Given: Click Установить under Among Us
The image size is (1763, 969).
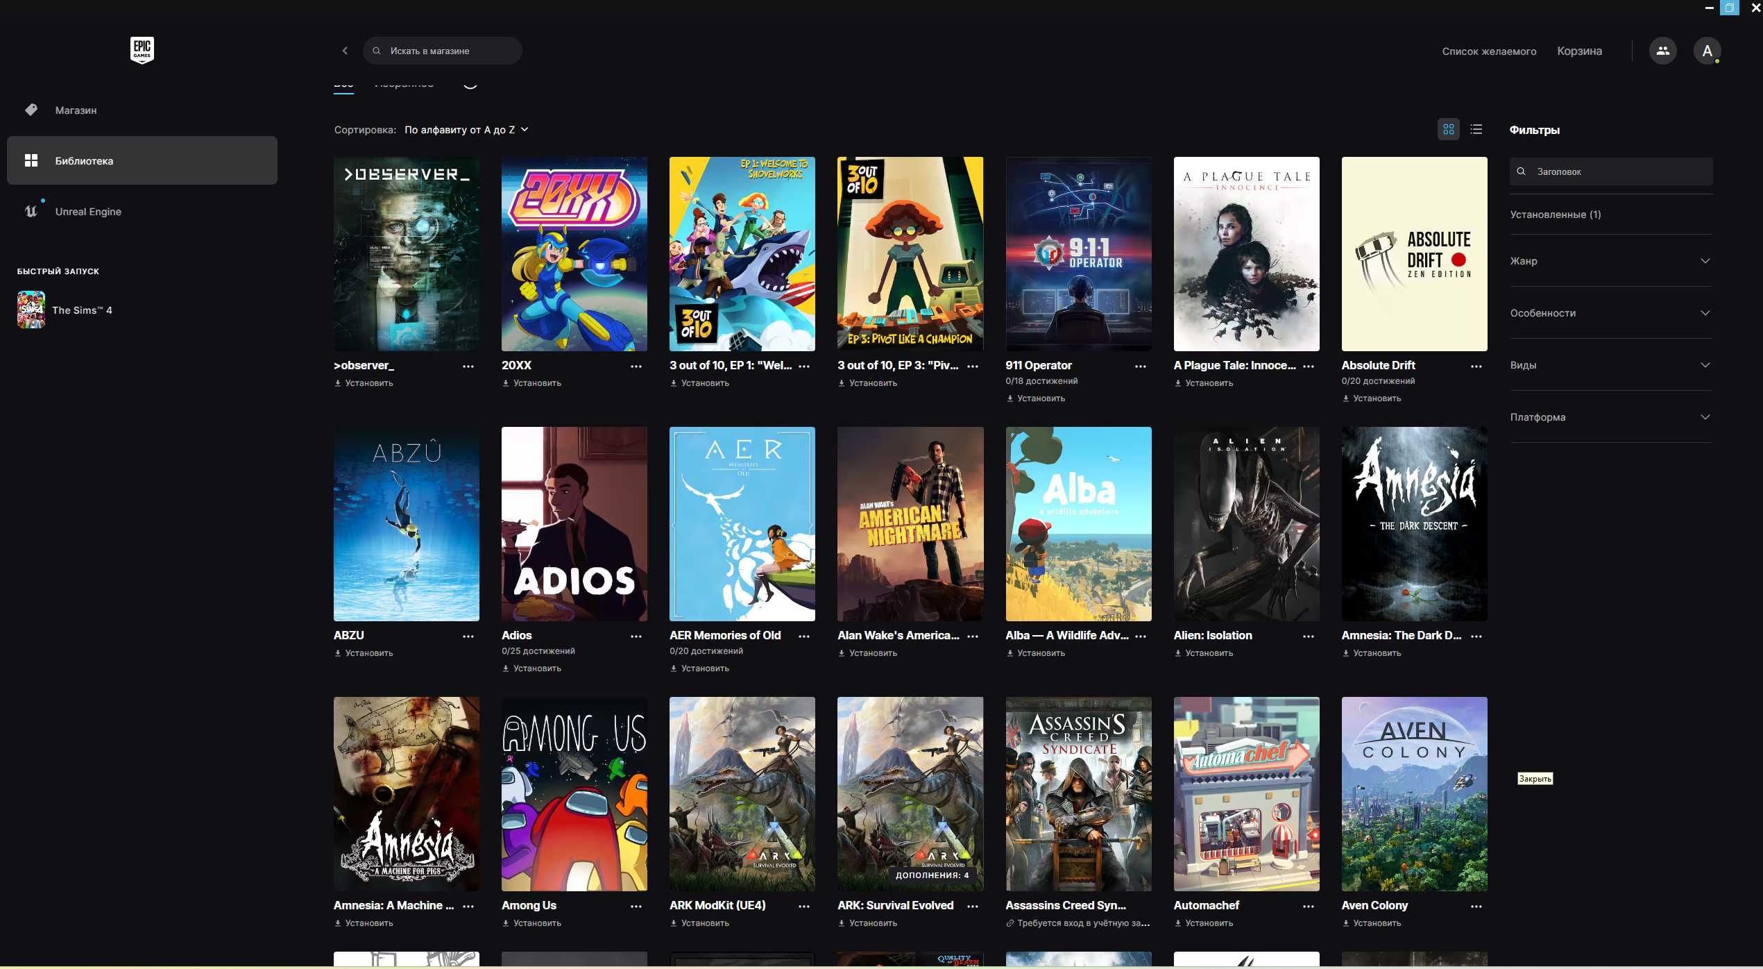Looking at the screenshot, I should point(531,923).
